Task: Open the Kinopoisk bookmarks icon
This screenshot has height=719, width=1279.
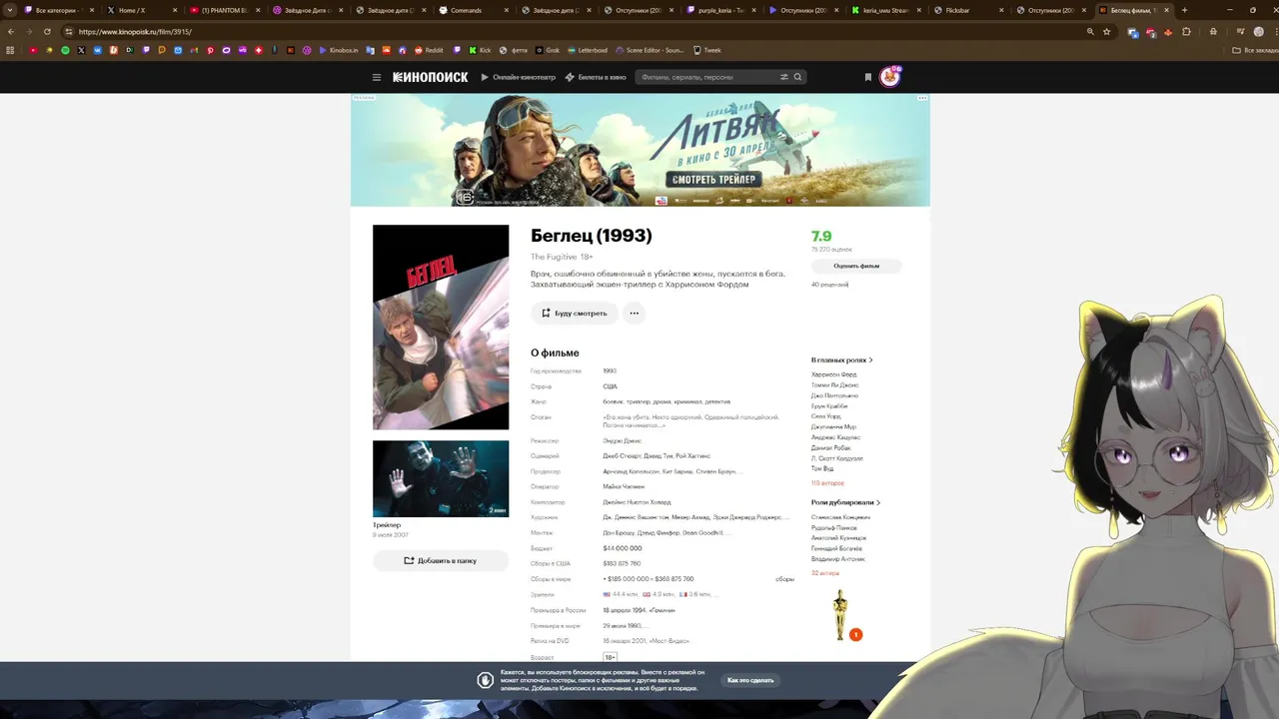Action: click(867, 77)
